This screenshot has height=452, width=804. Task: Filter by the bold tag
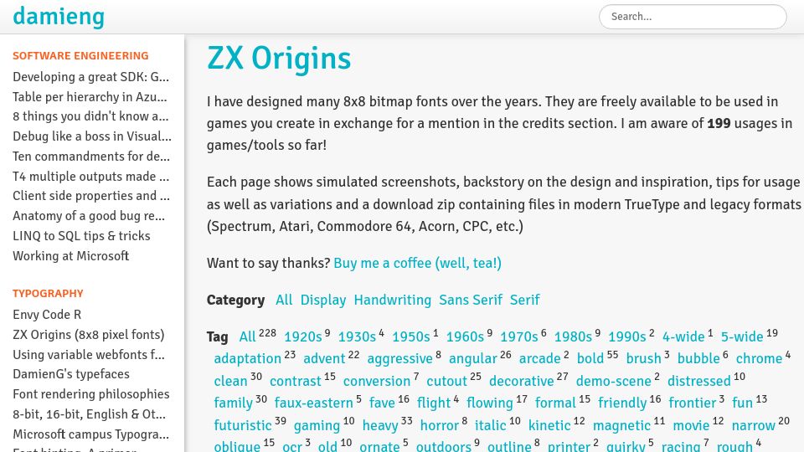pos(590,359)
